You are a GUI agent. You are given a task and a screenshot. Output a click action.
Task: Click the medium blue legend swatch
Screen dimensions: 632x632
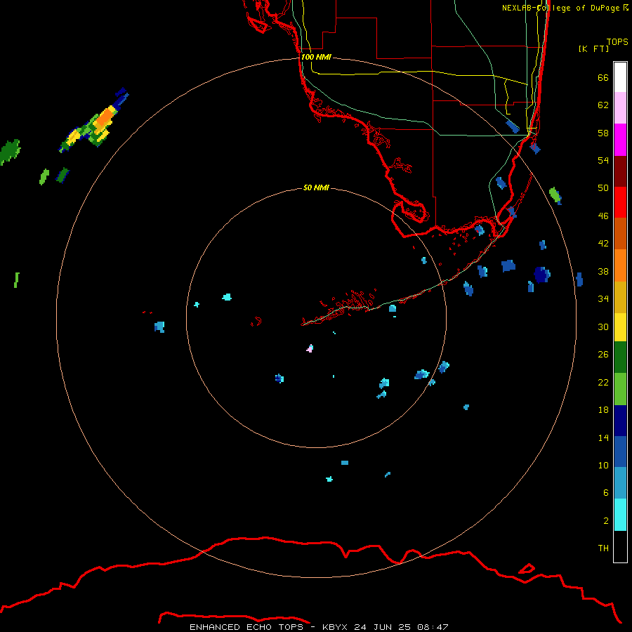620,452
